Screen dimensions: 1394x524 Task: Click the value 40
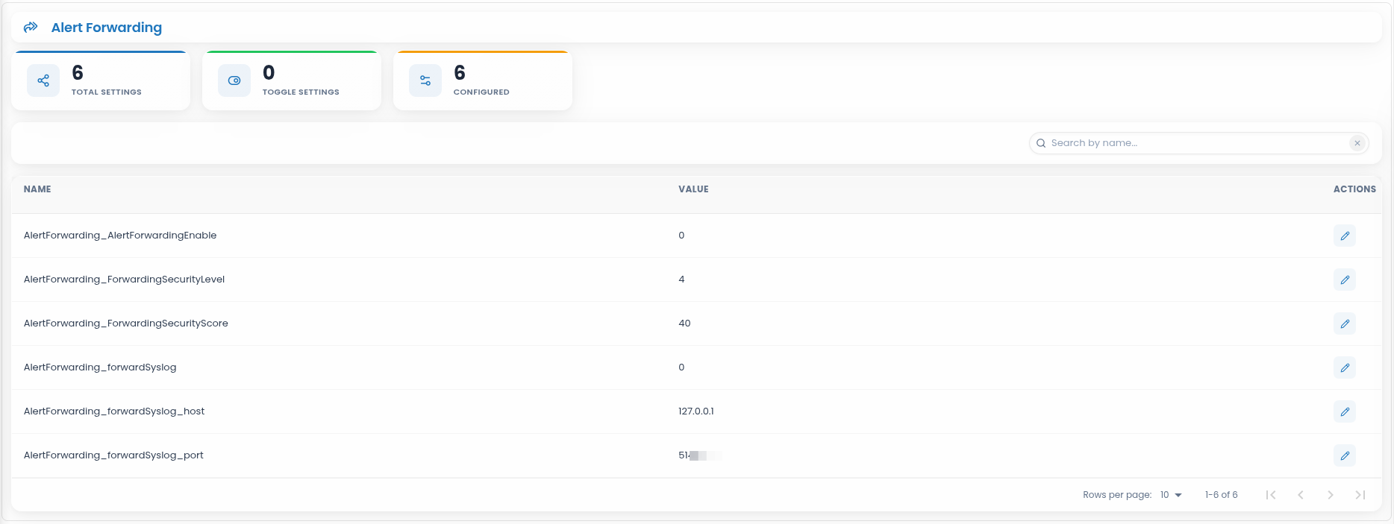pyautogui.click(x=684, y=323)
